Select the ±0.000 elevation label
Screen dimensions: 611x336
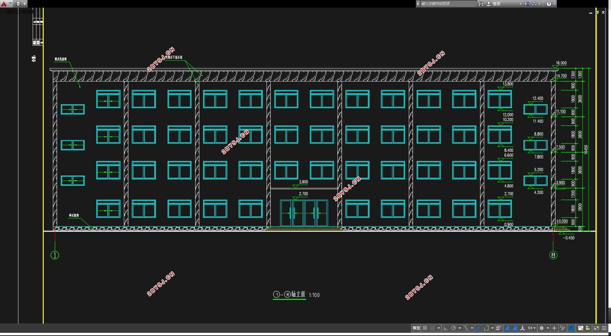tap(562, 221)
